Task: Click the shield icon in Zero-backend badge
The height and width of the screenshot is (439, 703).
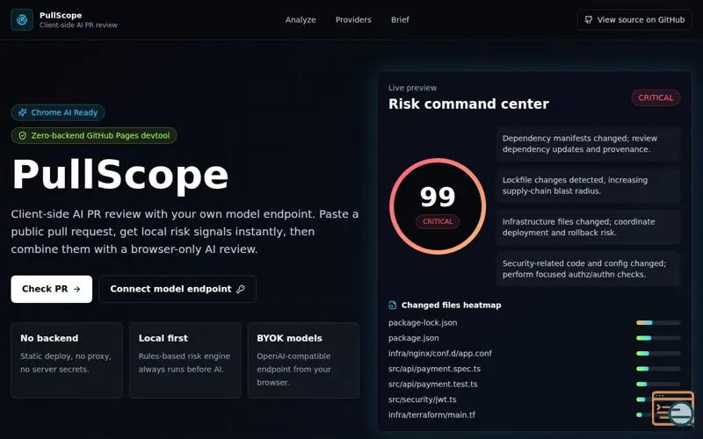Action: coord(23,135)
